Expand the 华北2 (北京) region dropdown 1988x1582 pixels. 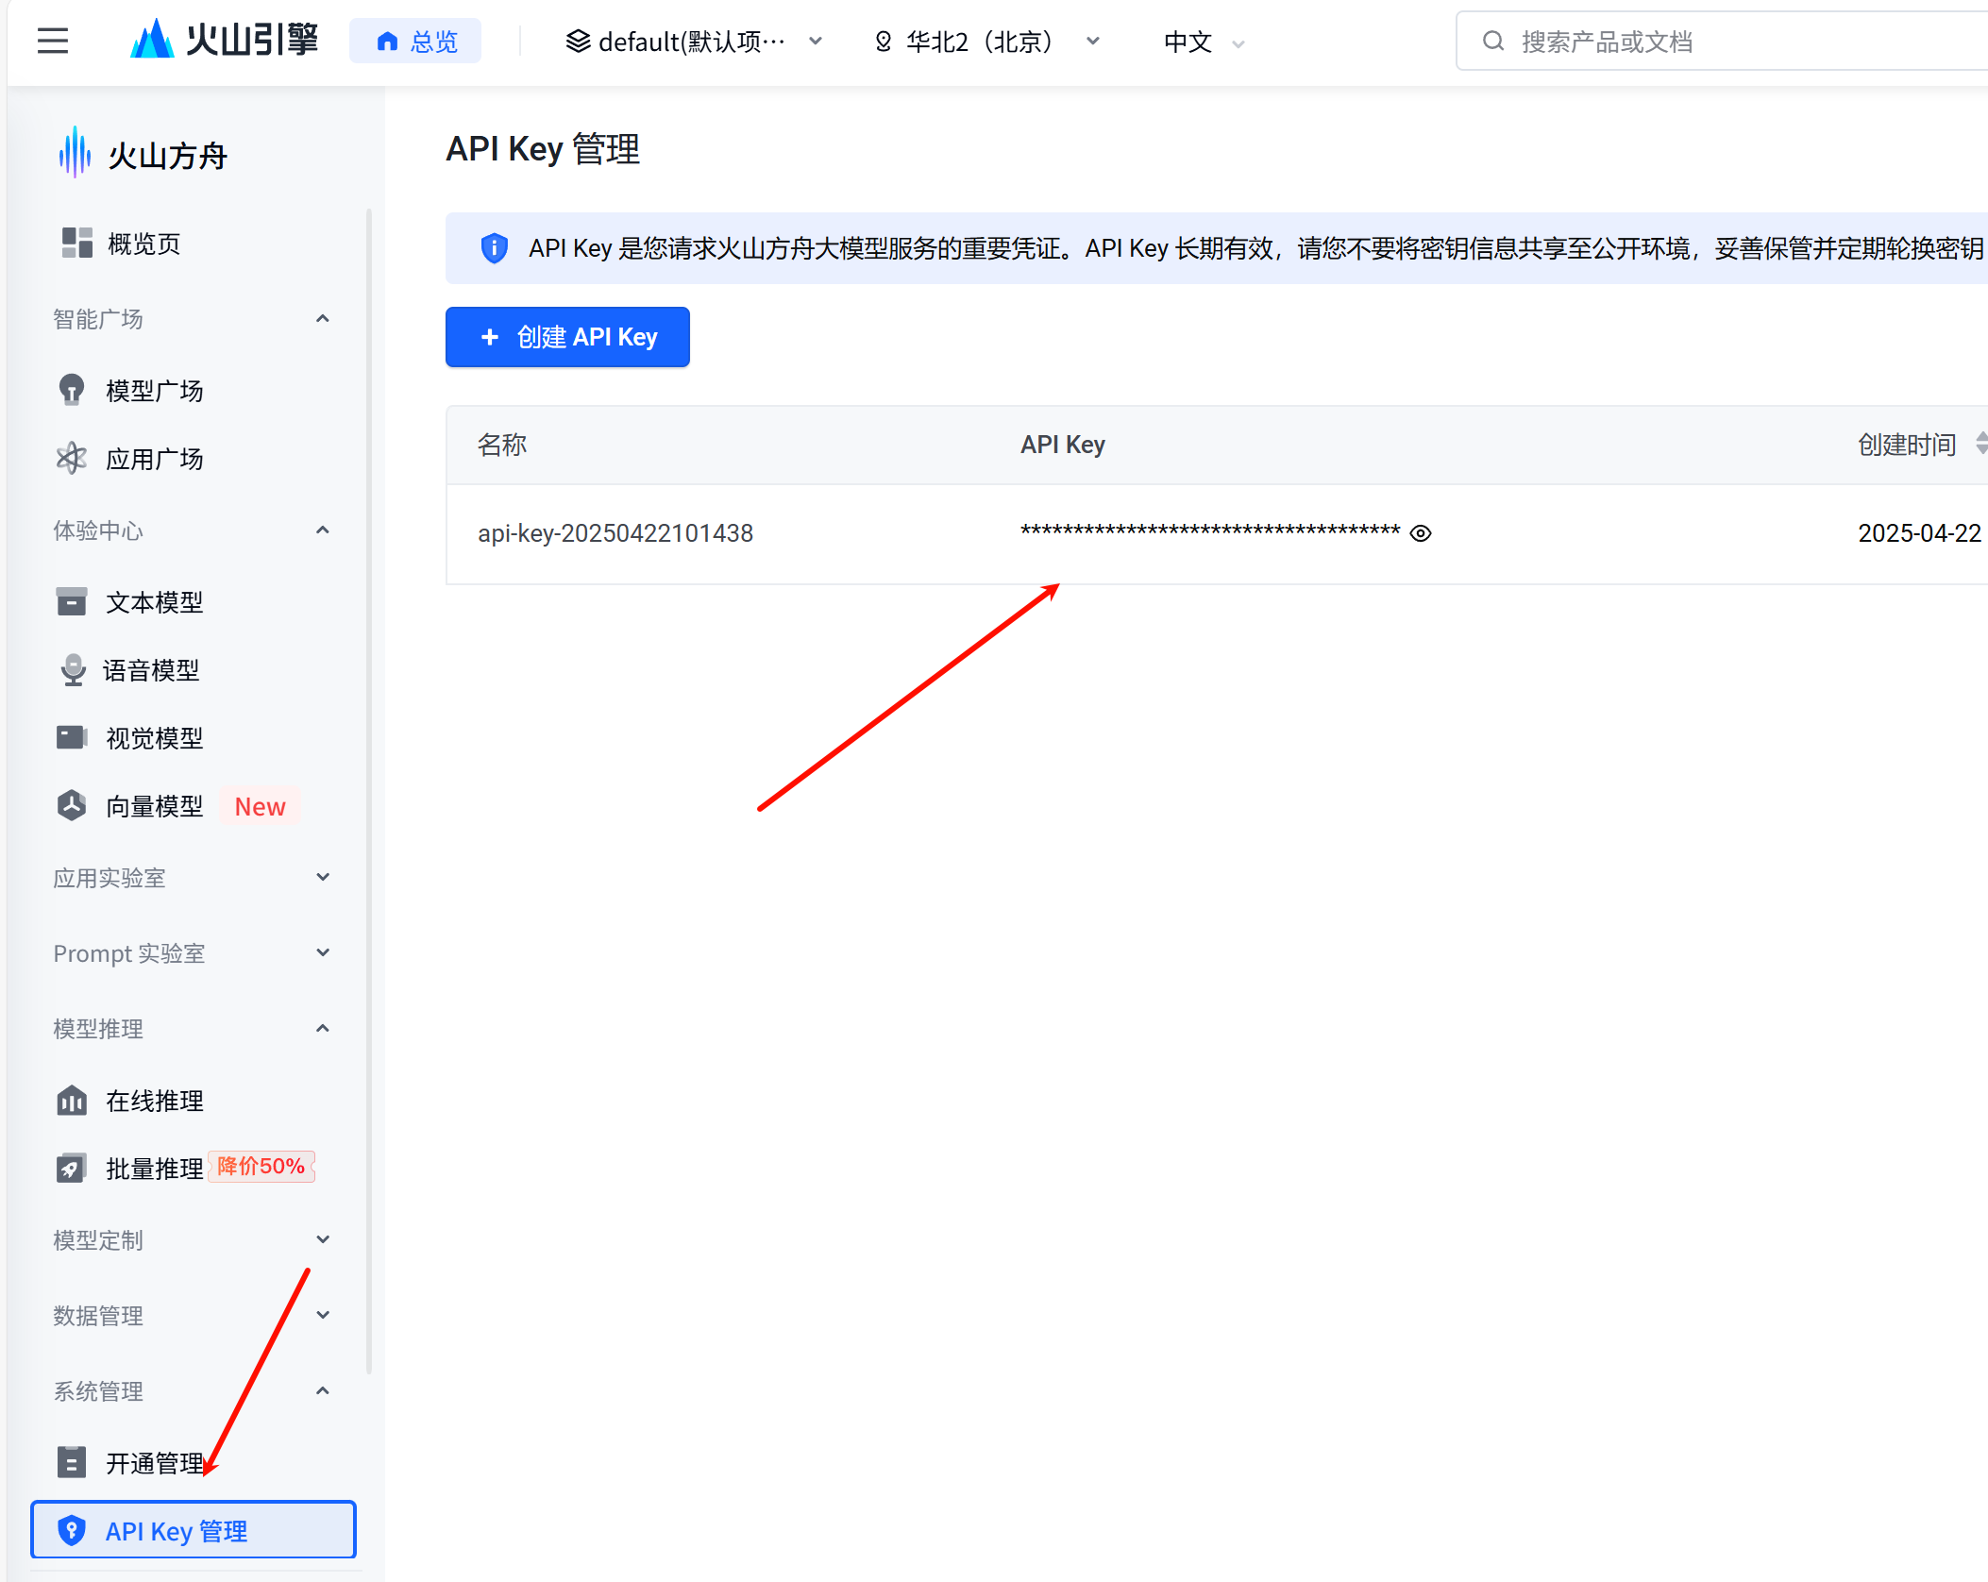[x=987, y=42]
